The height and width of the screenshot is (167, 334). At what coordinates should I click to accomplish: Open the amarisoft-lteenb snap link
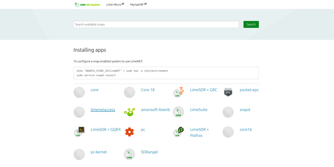[x=155, y=110]
